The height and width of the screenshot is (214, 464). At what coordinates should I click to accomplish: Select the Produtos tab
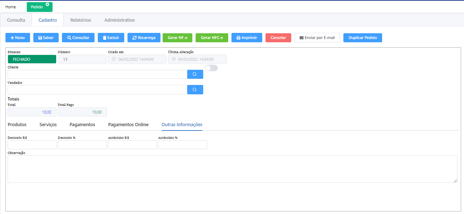(x=17, y=125)
